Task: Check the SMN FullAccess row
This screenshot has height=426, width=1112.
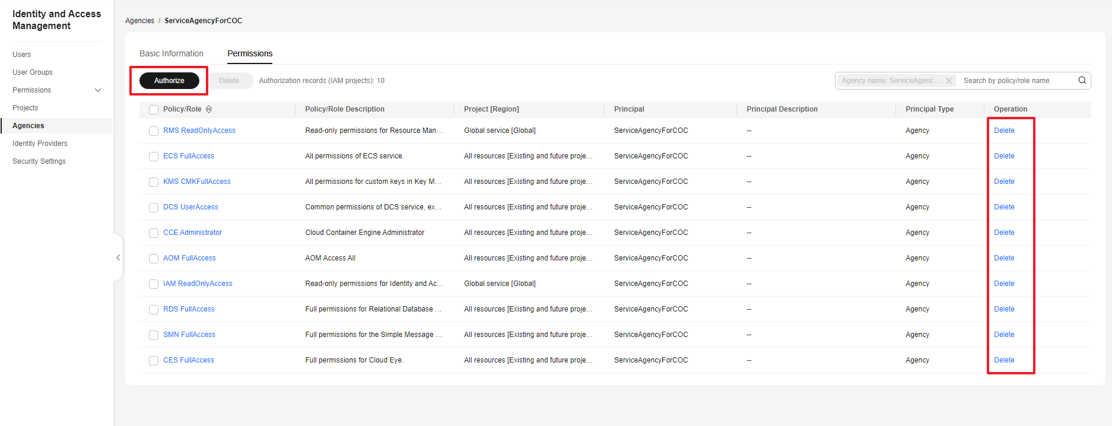Action: (x=154, y=335)
